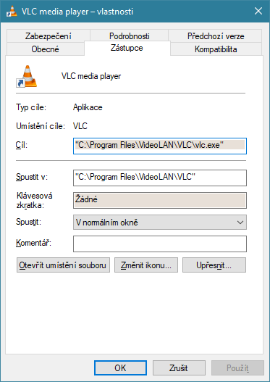The image size is (270, 382).
Task: Click the empty Komentář field
Action: pos(160,244)
